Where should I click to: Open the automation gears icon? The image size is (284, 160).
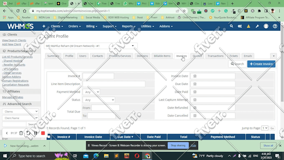tap(240, 26)
